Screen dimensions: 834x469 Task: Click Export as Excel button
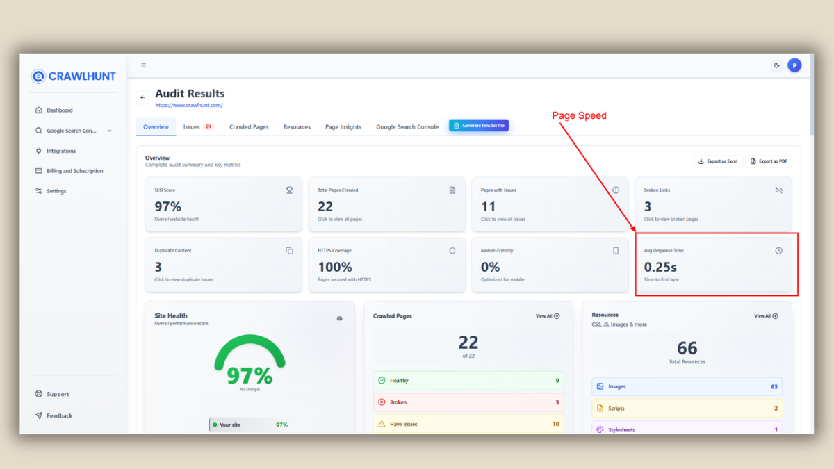click(718, 161)
